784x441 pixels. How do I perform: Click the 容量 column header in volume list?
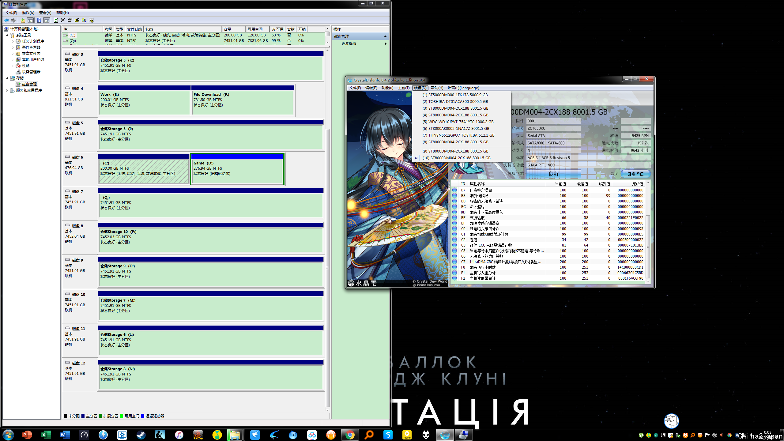(234, 29)
